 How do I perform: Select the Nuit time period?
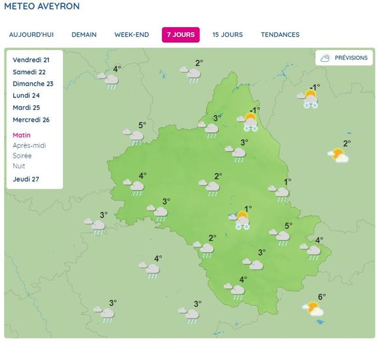coord(19,166)
